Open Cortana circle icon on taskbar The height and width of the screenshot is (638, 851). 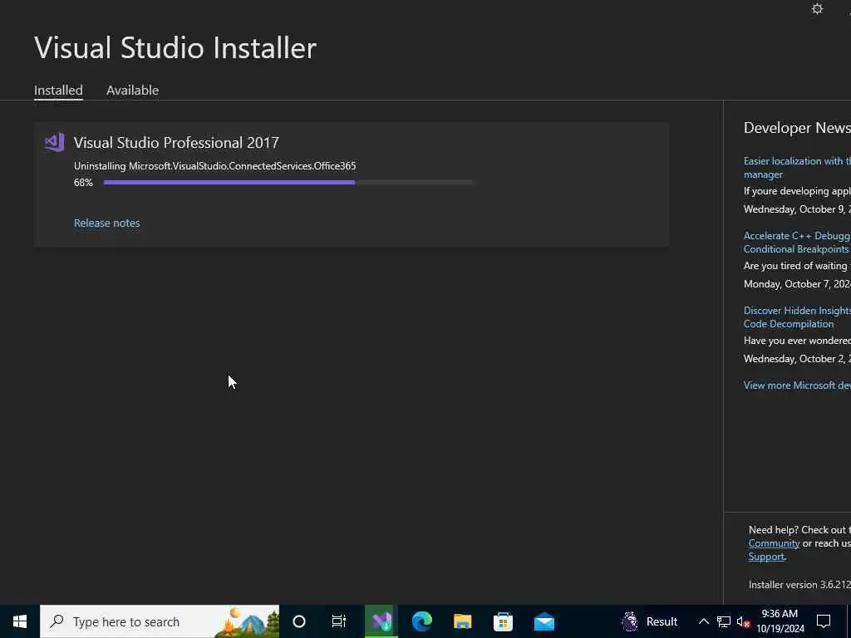[299, 621]
